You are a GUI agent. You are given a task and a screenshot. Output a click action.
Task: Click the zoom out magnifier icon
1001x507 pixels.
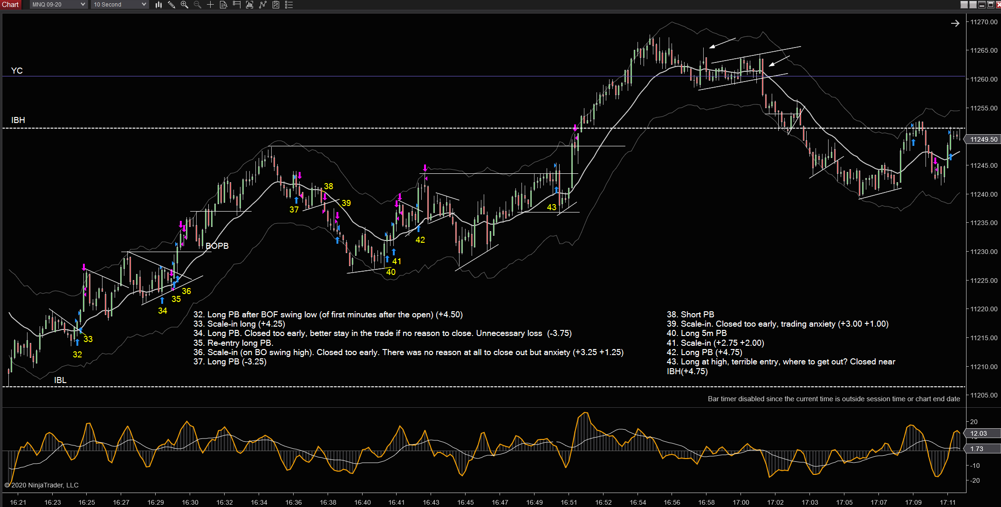(x=198, y=5)
